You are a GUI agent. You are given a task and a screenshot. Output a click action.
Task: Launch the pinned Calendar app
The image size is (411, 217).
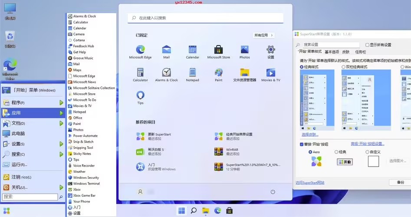(192, 52)
